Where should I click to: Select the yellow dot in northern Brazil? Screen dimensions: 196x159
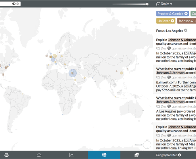(x=23, y=94)
